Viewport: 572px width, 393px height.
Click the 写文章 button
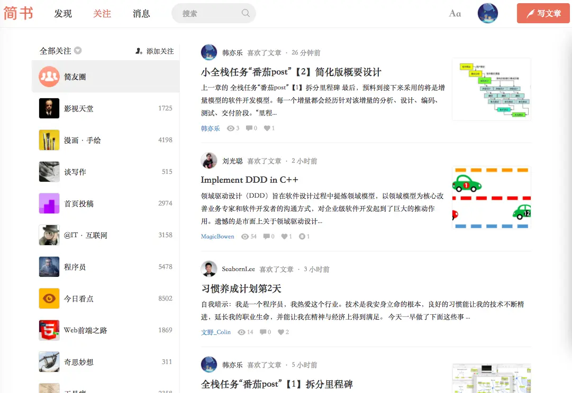coord(543,13)
